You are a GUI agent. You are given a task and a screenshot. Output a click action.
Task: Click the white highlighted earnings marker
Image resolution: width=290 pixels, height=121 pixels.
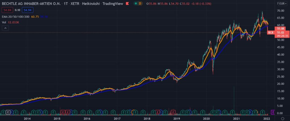[x=8, y=112]
